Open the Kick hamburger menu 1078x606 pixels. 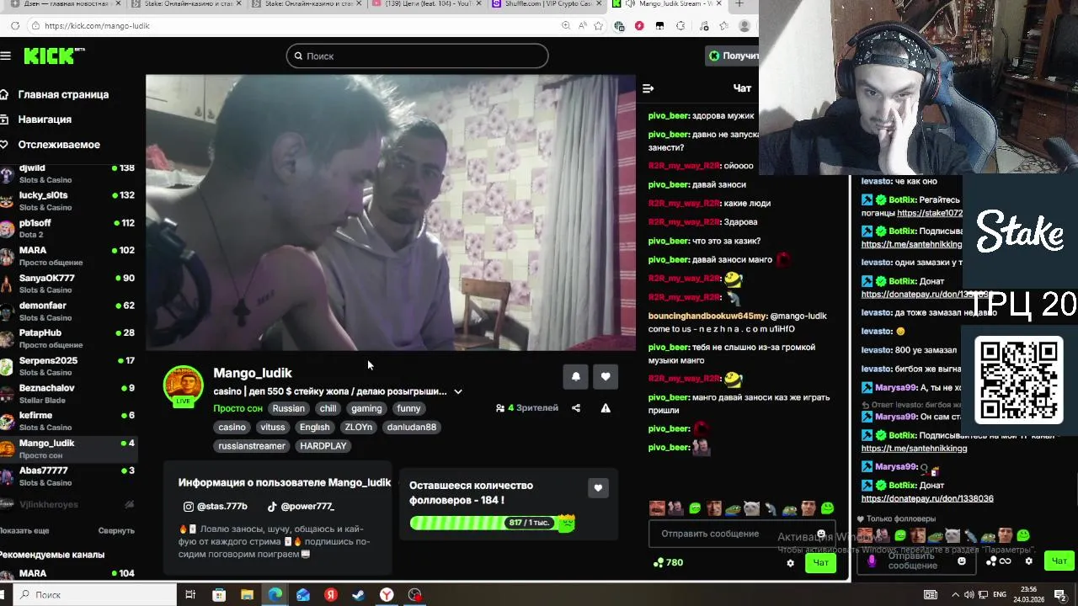(6, 56)
